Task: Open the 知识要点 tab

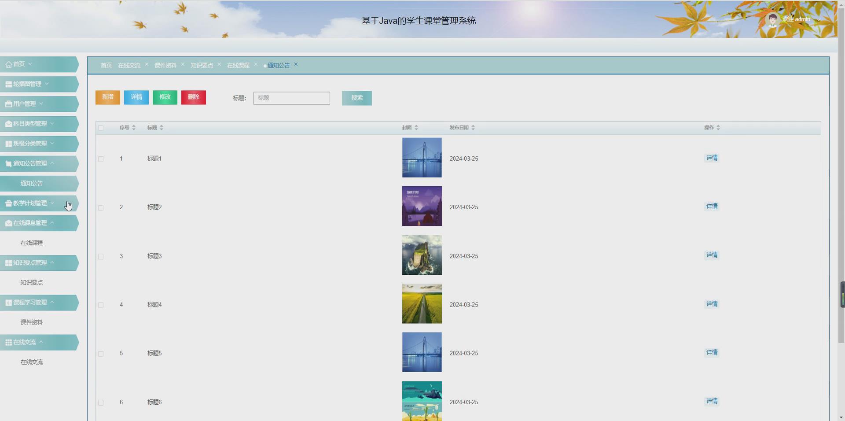Action: pos(202,65)
